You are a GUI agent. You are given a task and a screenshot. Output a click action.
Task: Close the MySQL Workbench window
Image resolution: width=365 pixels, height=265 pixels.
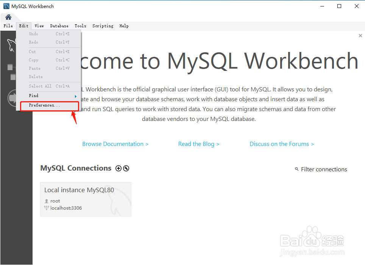tap(356, 6)
